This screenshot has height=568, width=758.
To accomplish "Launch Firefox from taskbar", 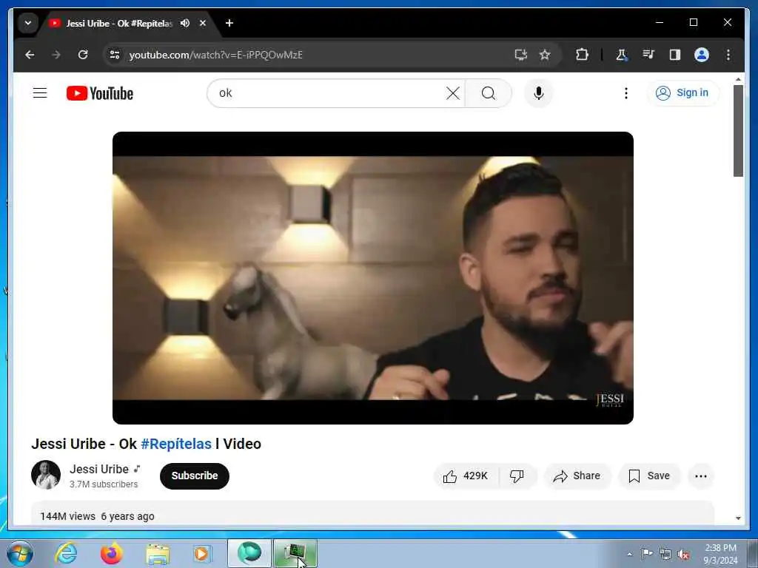I will tap(112, 553).
